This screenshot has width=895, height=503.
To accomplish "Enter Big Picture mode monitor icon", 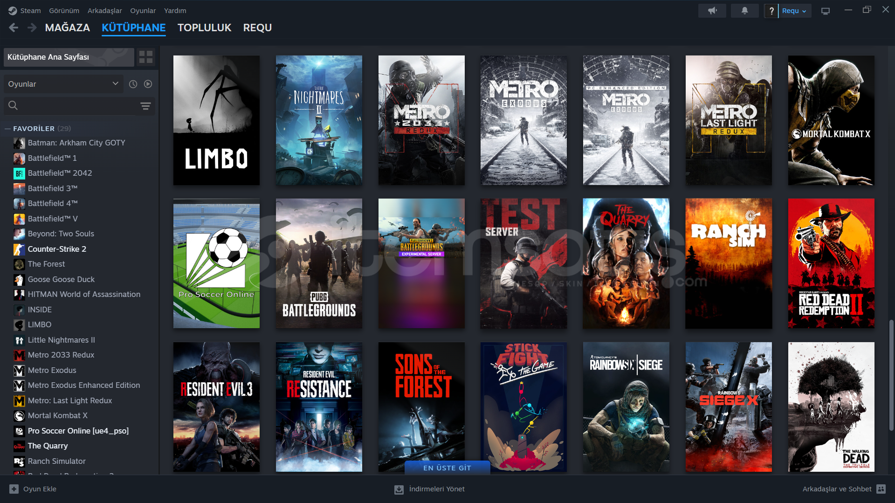I will coord(826,11).
